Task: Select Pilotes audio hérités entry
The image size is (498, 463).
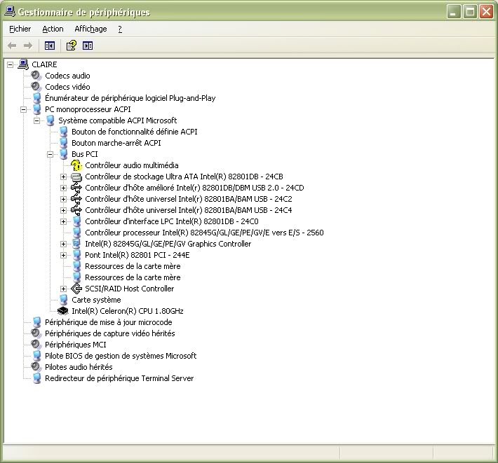Action: pos(79,367)
